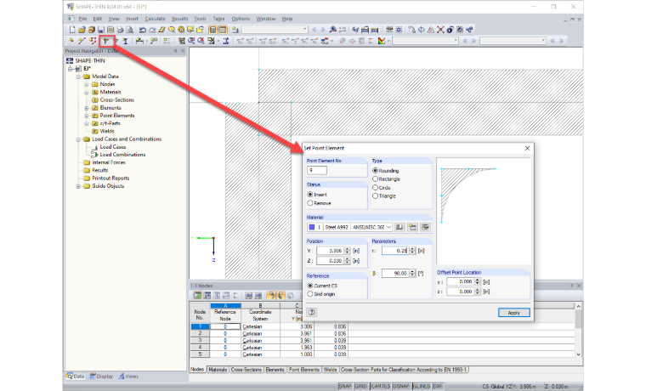Select Grid origin reference option
Screen dimensions: 646x391
pos(321,294)
